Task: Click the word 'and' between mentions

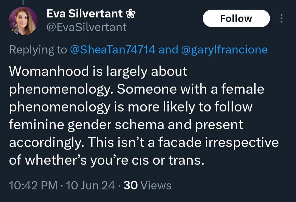Action: 168,49
